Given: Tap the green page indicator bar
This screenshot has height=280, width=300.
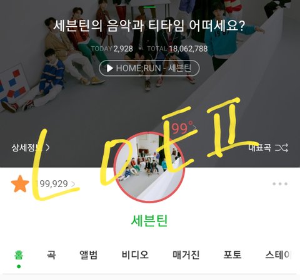Looking at the screenshot, I should point(149,7).
